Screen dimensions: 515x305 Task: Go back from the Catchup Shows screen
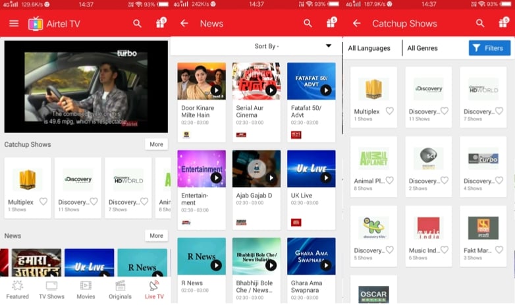click(357, 23)
